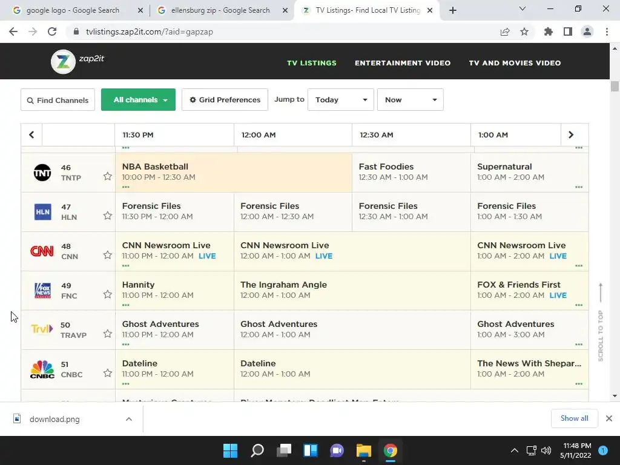Open the Today day dropdown
This screenshot has height=465, width=620.
point(341,100)
